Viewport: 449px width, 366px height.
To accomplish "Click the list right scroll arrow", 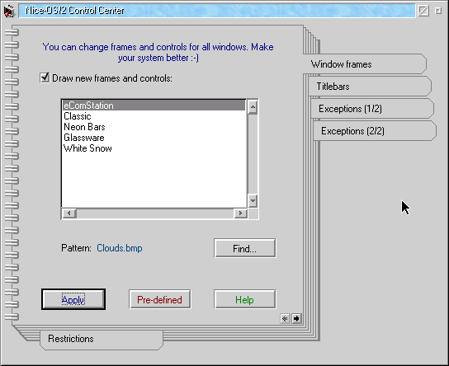I will (240, 213).
